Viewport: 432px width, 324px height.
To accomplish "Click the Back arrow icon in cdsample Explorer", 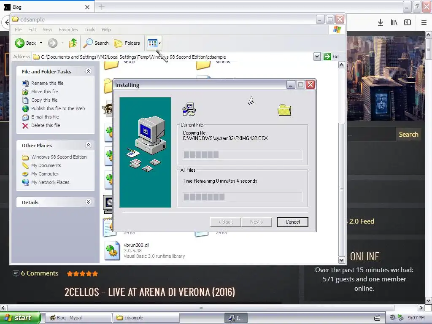I will [x=20, y=43].
